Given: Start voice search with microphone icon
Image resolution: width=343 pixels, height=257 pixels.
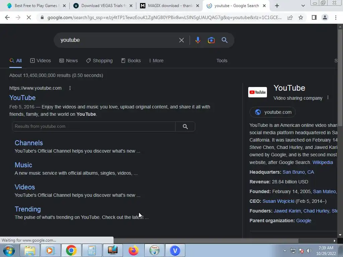Looking at the screenshot, I should click(198, 40).
